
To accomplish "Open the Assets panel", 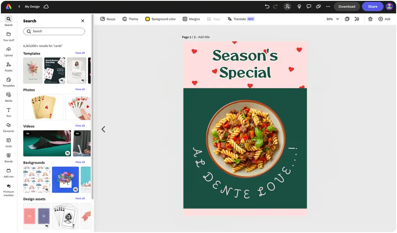I will 9,67.
